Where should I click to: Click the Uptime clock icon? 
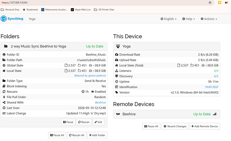[x=117, y=82]
